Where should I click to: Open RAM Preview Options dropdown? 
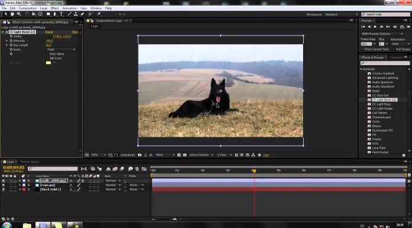coord(382,34)
